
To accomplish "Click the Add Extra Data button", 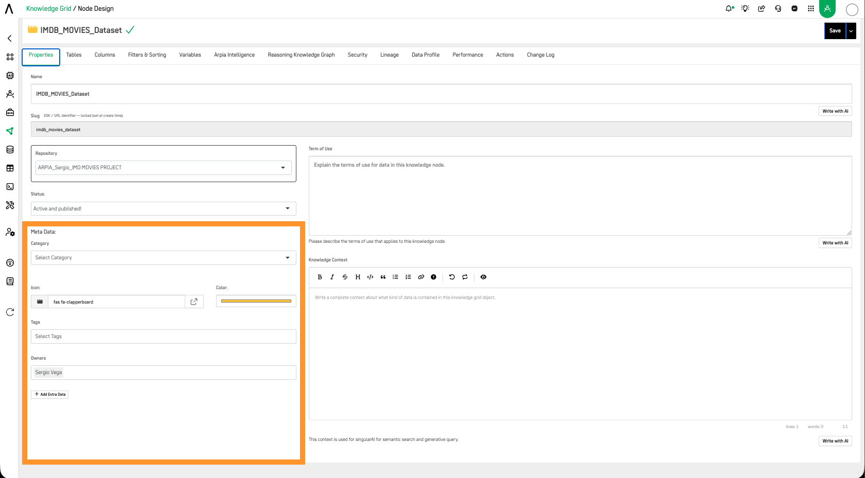I will (x=50, y=395).
